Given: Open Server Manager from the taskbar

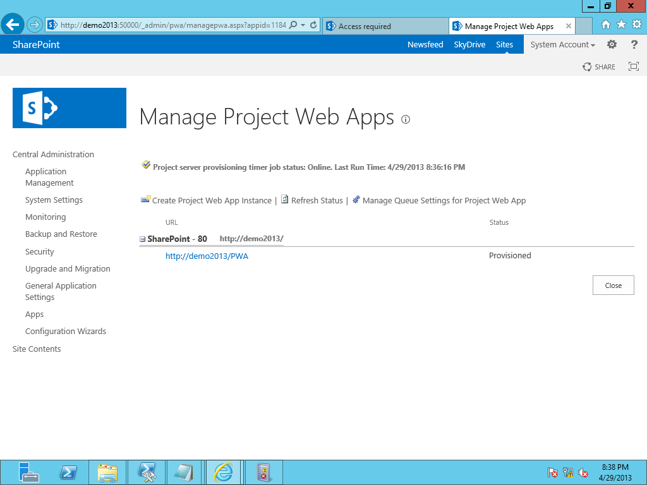Looking at the screenshot, I should pyautogui.click(x=29, y=472).
